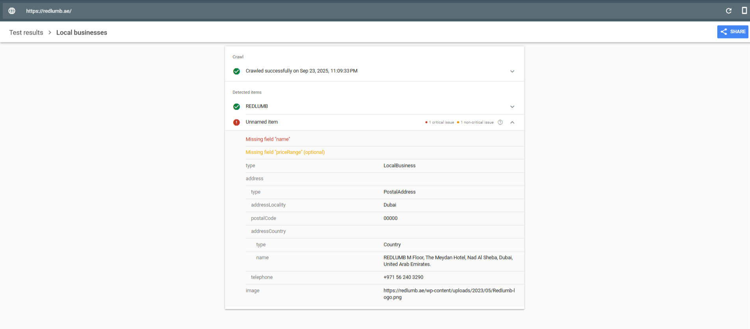Click the 1 non-critical issue label
The height and width of the screenshot is (329, 750).
475,122
